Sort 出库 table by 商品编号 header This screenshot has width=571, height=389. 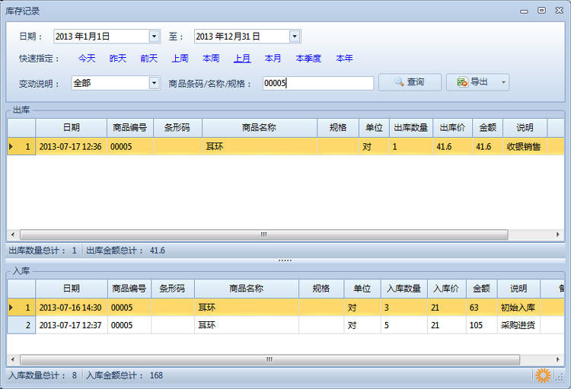click(x=130, y=128)
